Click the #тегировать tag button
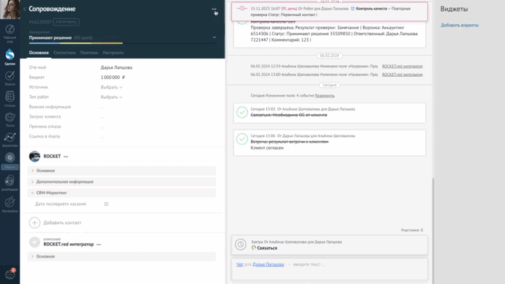 66,22
